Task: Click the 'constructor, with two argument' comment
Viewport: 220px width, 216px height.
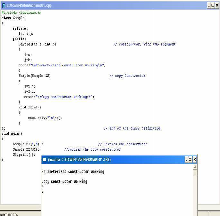Action: click(144, 44)
